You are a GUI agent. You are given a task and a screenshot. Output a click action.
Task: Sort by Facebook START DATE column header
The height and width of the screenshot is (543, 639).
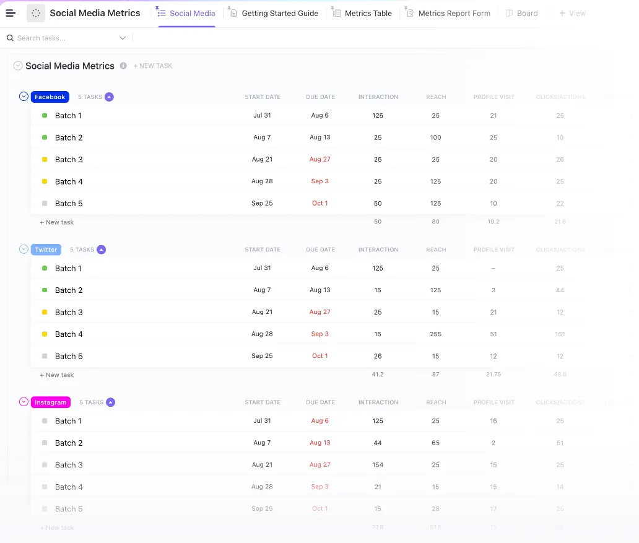263,97
